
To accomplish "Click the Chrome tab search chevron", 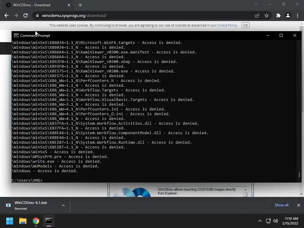I will point(256,4).
